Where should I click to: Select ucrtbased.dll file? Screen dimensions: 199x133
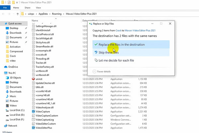pyautogui.click(x=42, y=75)
